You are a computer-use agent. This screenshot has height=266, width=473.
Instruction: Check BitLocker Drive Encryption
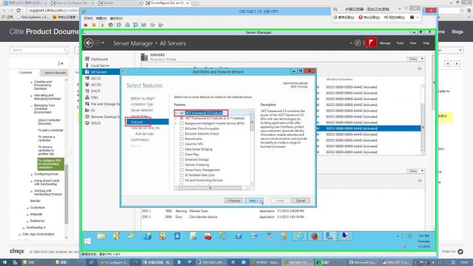[x=182, y=128]
